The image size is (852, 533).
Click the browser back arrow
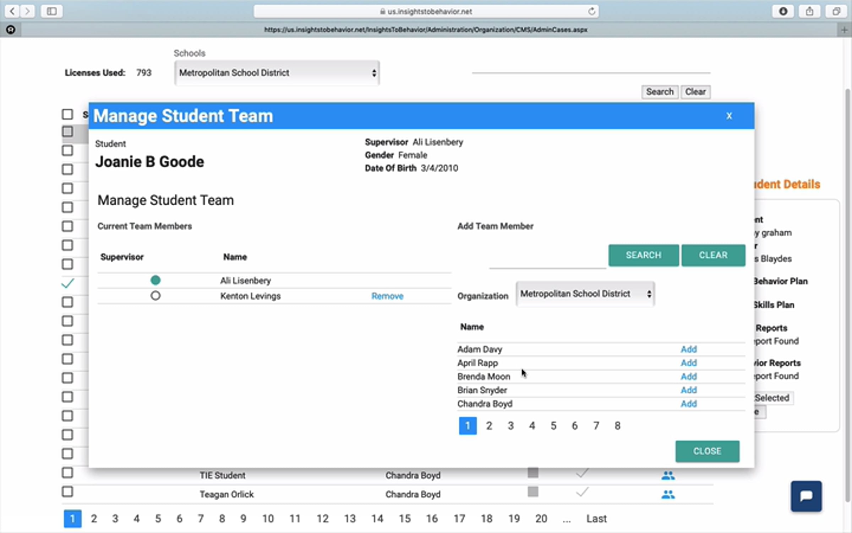click(12, 11)
